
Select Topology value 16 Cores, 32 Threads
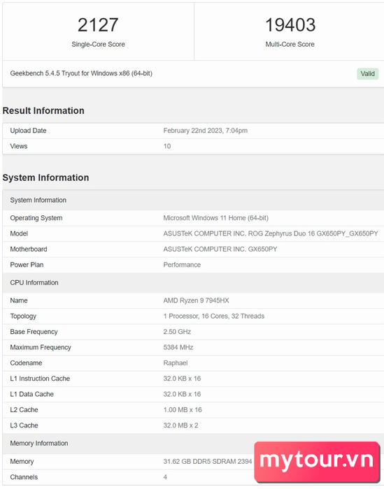(x=214, y=316)
